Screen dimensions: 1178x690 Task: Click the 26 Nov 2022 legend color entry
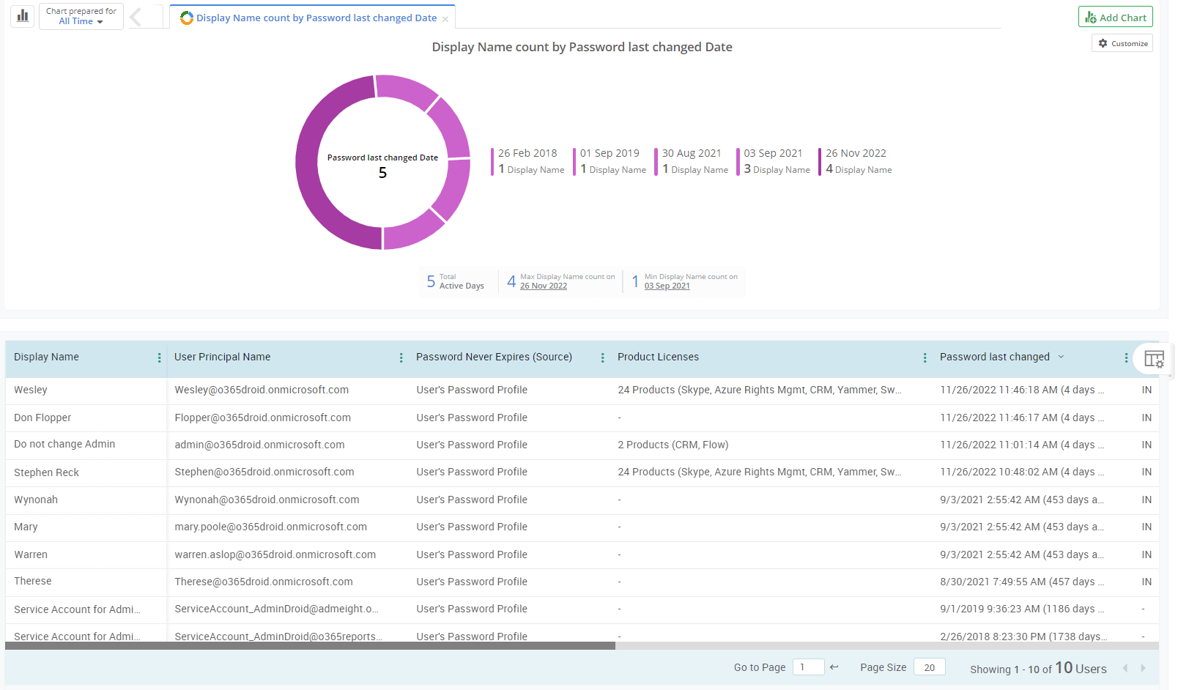click(855, 161)
